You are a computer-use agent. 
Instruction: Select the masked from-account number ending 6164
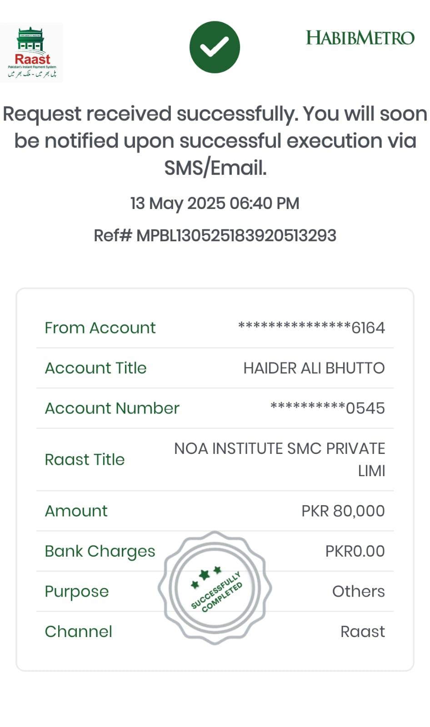[x=311, y=328]
